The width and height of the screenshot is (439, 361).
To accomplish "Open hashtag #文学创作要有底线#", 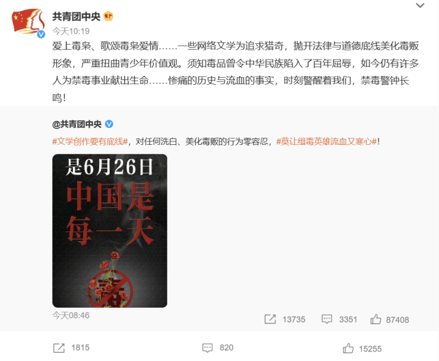I will (x=90, y=141).
